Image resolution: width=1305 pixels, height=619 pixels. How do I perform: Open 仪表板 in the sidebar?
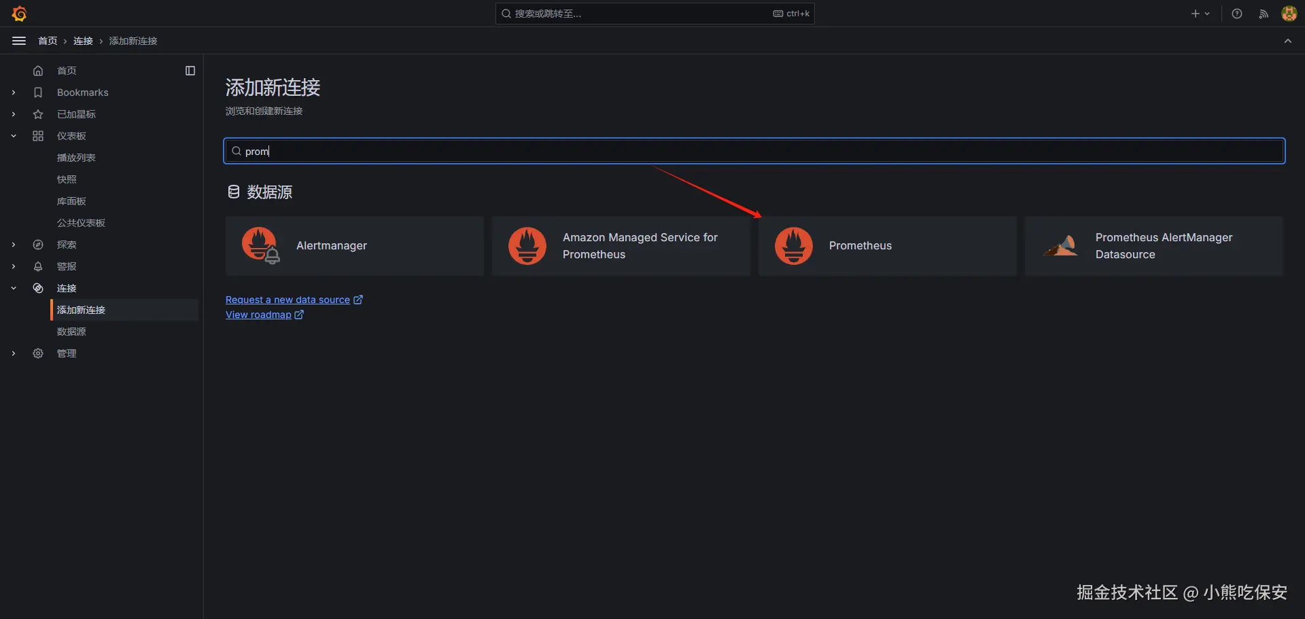(x=71, y=136)
